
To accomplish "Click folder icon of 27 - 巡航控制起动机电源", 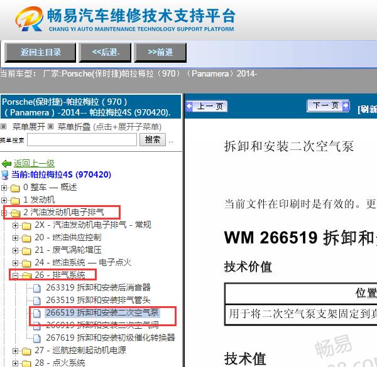I will tap(26, 351).
